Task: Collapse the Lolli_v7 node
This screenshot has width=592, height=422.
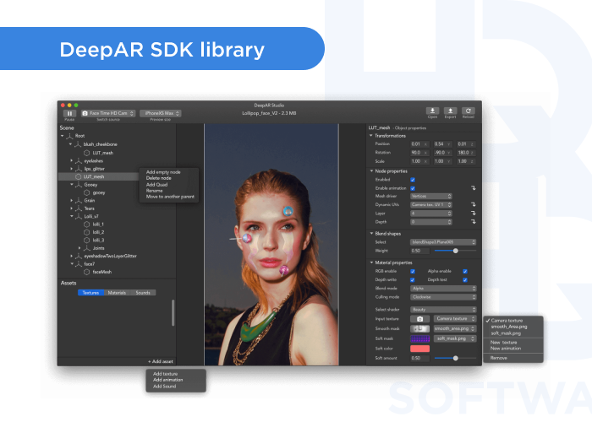Action: click(x=71, y=216)
